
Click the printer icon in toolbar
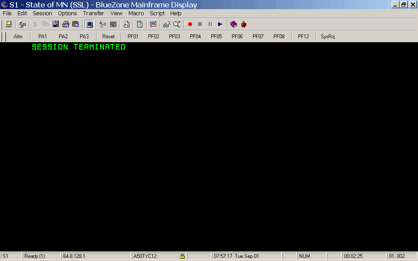point(66,24)
